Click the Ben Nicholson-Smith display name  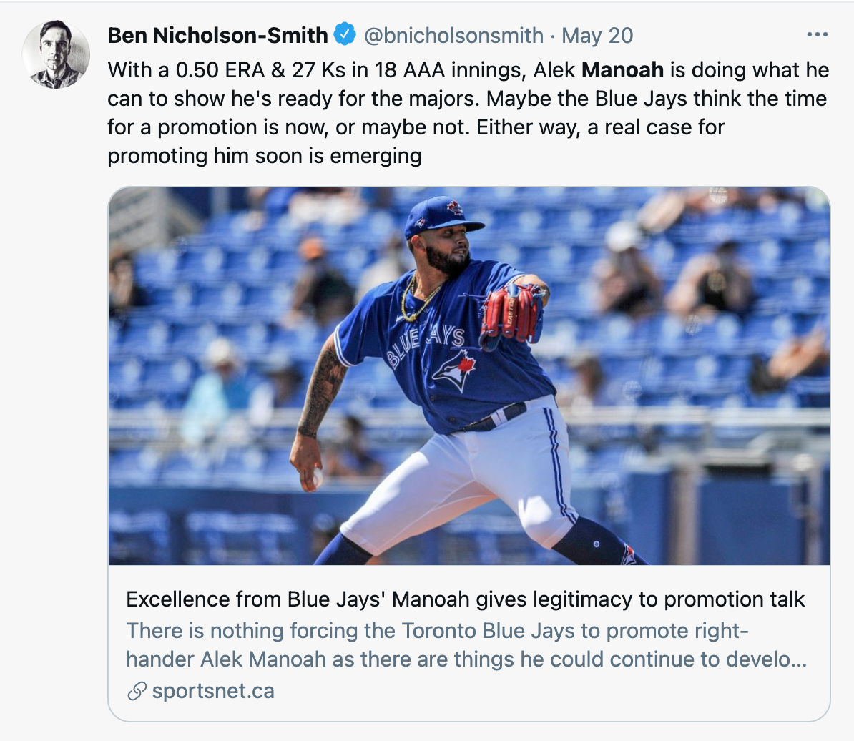tap(217, 35)
